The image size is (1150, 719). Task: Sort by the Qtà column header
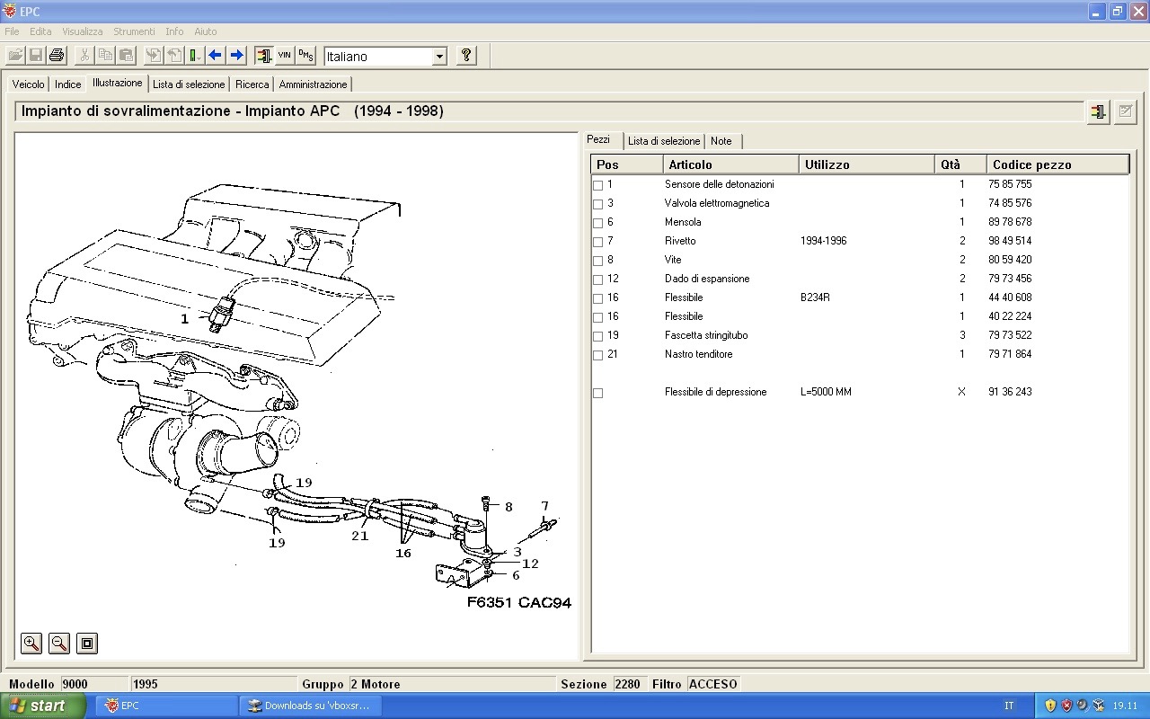click(x=960, y=164)
